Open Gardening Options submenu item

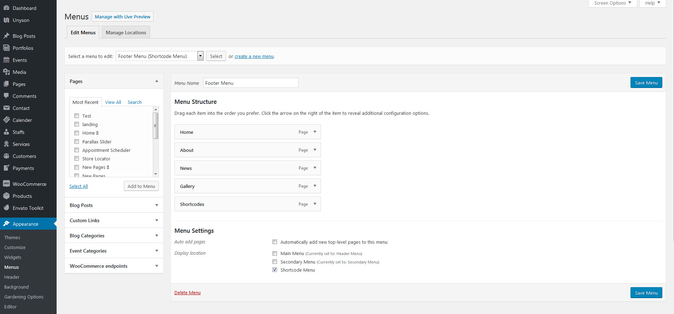tap(24, 297)
